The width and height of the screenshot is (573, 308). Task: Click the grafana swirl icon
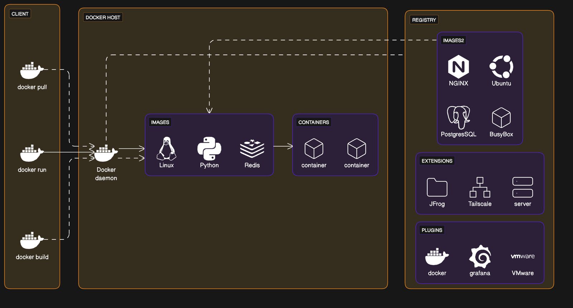click(x=480, y=256)
